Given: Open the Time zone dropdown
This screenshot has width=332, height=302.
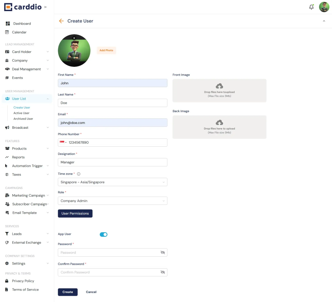Looking at the screenshot, I should (112, 182).
